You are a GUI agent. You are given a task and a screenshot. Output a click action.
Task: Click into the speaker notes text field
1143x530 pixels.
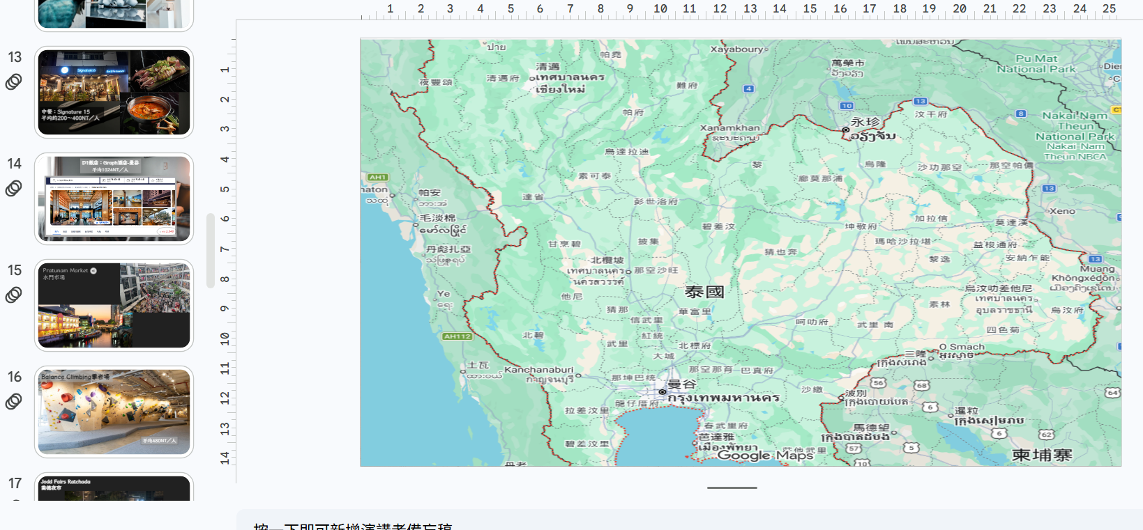[x=689, y=521]
